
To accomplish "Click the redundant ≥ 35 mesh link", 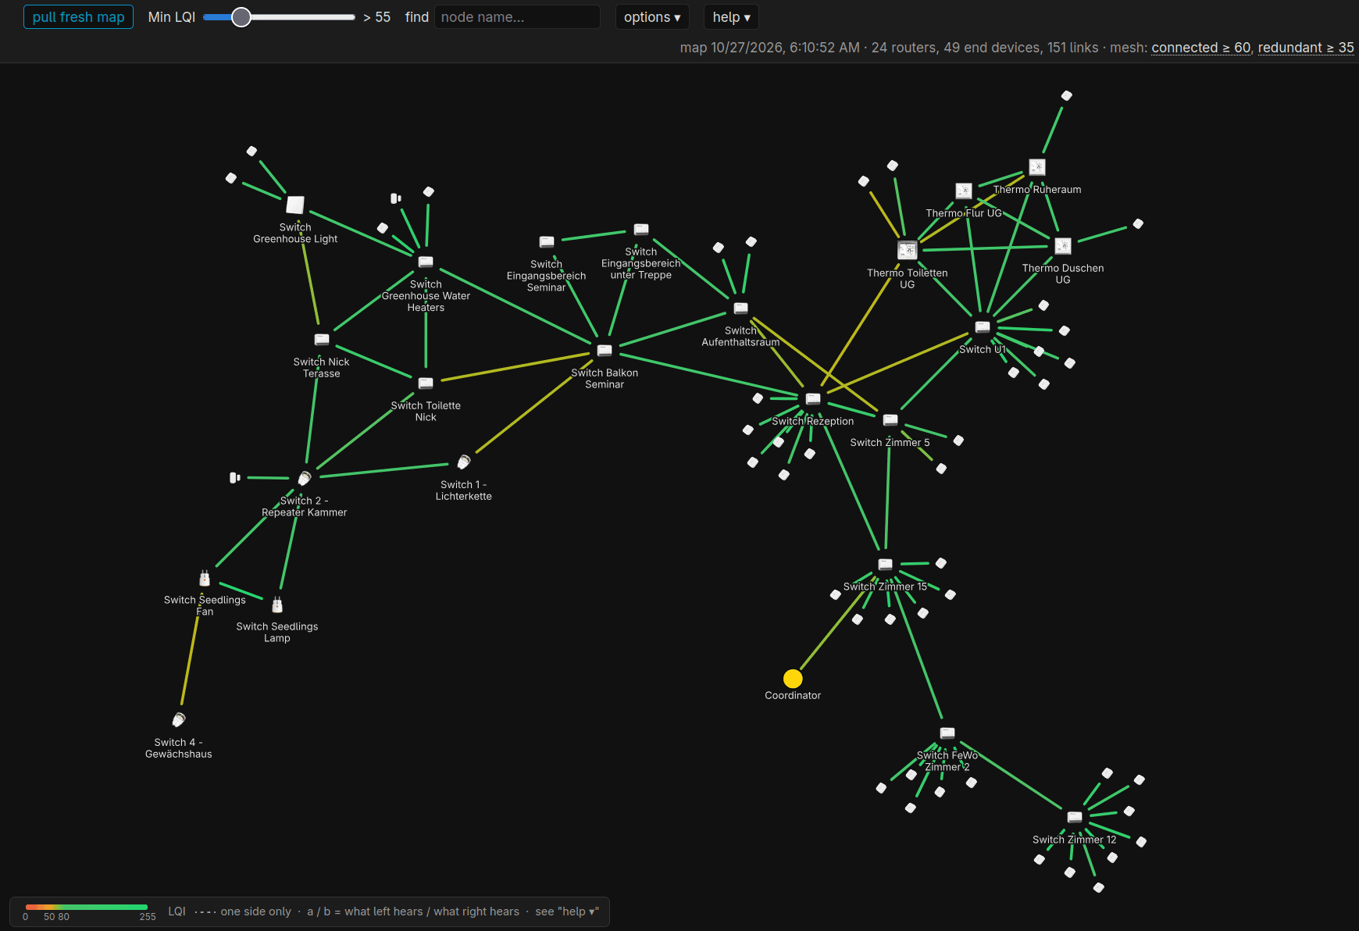I will (x=1306, y=48).
